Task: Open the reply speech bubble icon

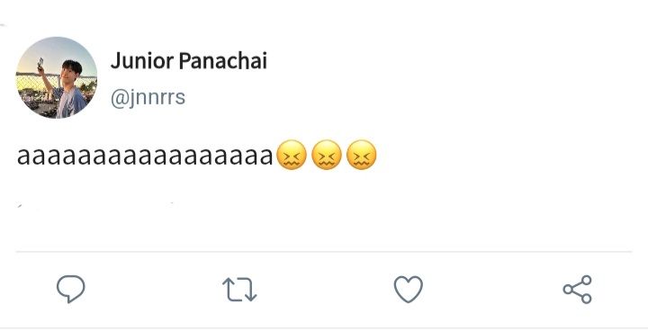Action: point(71,289)
